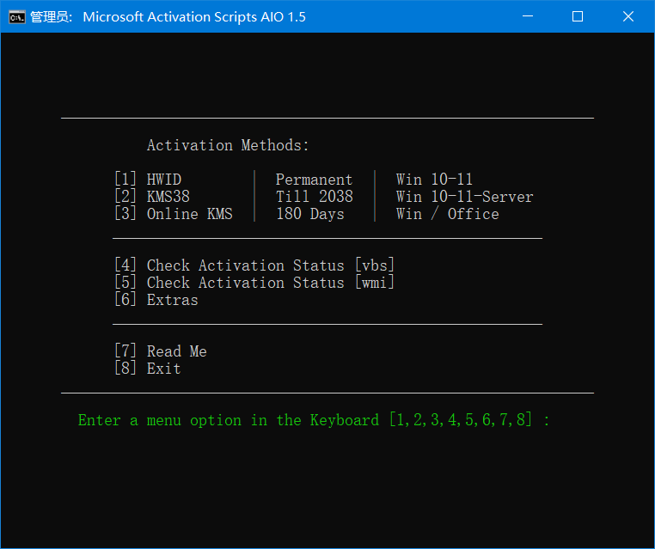Image resolution: width=655 pixels, height=549 pixels.
Task: Click the '180 Days' text
Action: [x=310, y=214]
